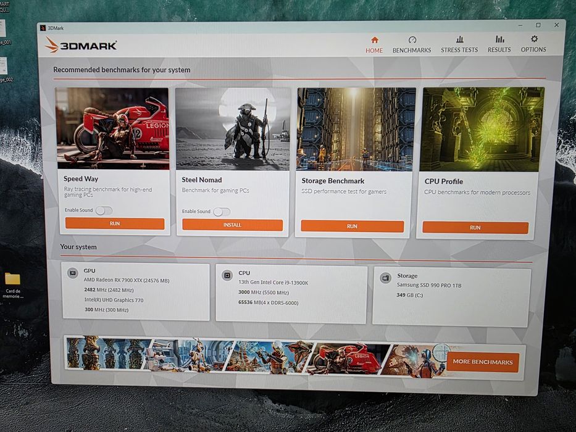576x432 pixels.
Task: Open the CPU Profile thumbnail image
Action: [482, 130]
